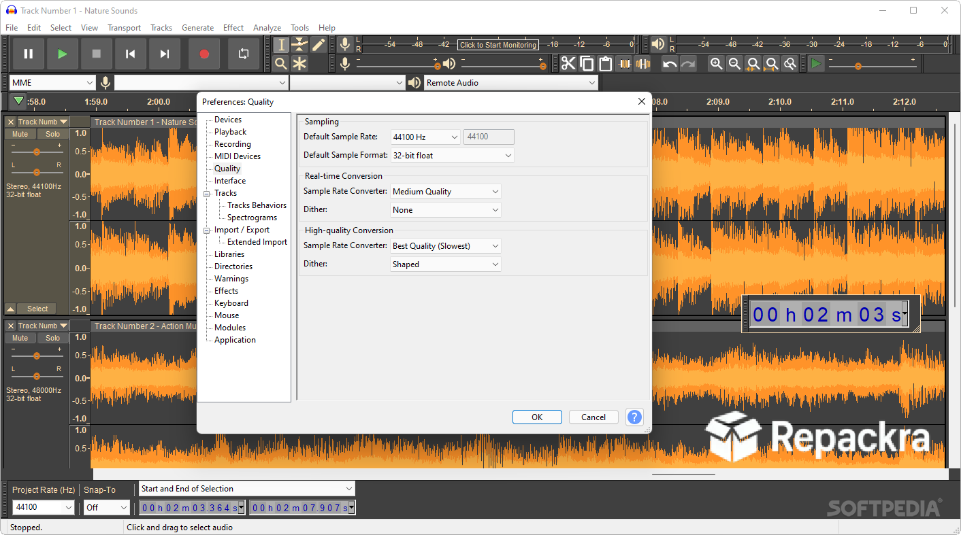Click the Cut scissors icon
Viewport: 961px width, 535px height.
tap(568, 64)
